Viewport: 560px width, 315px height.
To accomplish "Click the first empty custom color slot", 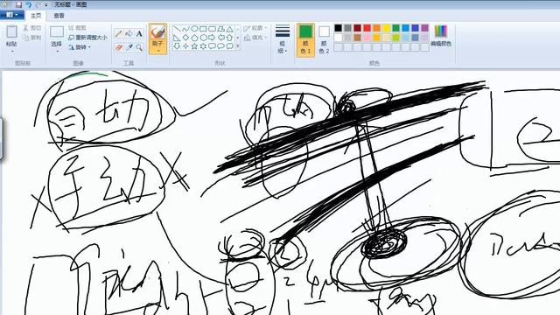I will [x=339, y=47].
